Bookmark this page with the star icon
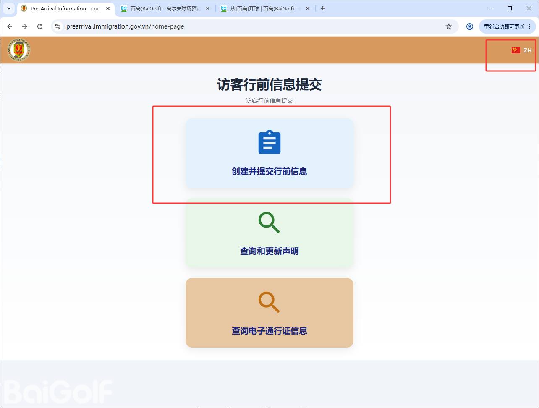 449,26
